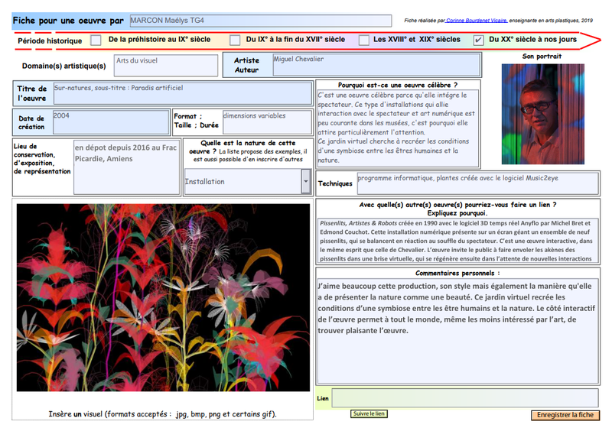Select the 'Arts du visuel' domain field
The width and height of the screenshot is (612, 431).
[x=166, y=65]
